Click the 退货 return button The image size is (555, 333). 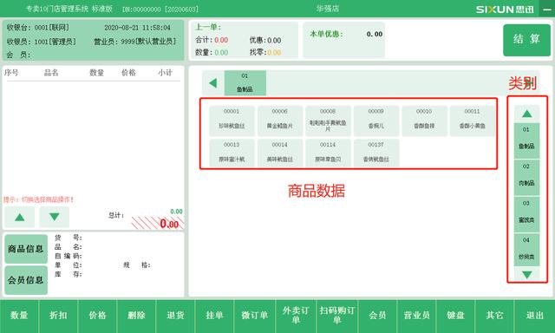(x=175, y=316)
